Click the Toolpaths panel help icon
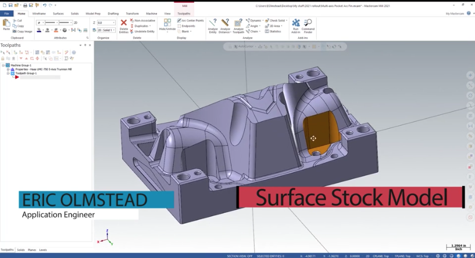This screenshot has width=475, height=258. 74,53
